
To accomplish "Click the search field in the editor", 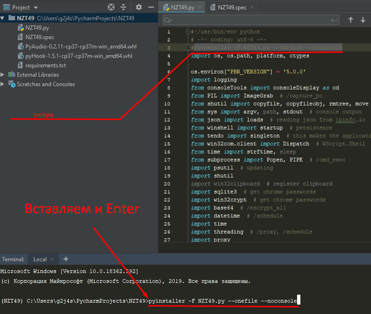I will pyautogui.click(x=250, y=20).
